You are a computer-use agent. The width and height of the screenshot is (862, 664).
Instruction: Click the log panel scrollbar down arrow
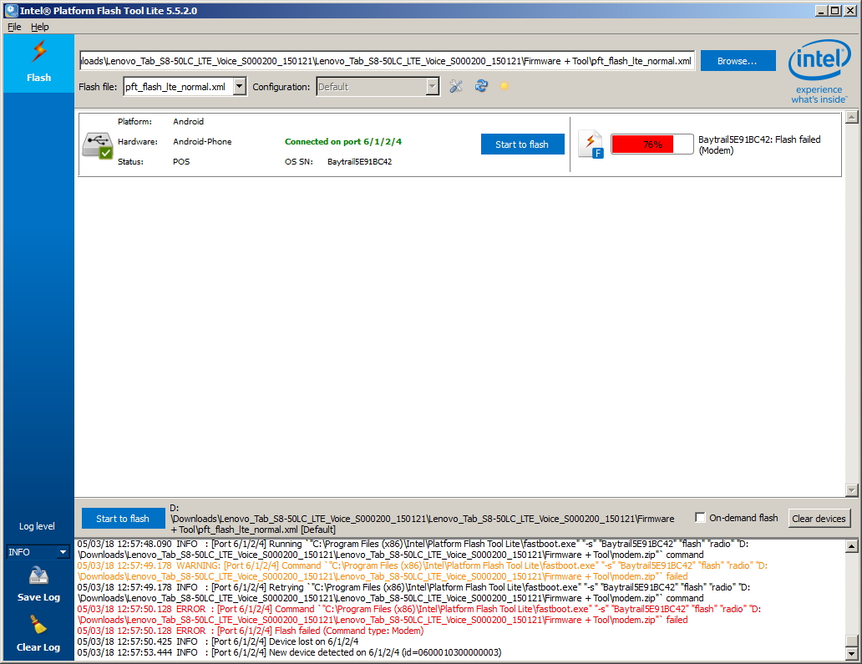tap(851, 653)
